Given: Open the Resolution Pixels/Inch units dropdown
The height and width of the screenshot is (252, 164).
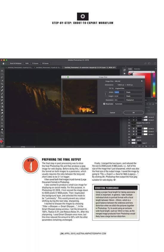Looking at the screenshot, I should [x=134, y=100].
